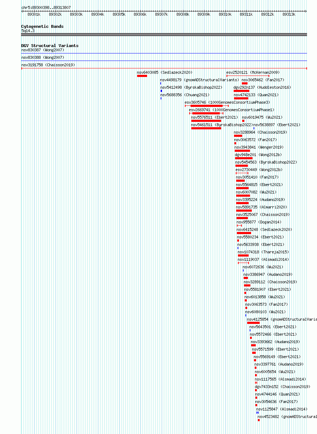Open nsv3063573 (Fan2017) variant

pyautogui.click(x=266, y=304)
